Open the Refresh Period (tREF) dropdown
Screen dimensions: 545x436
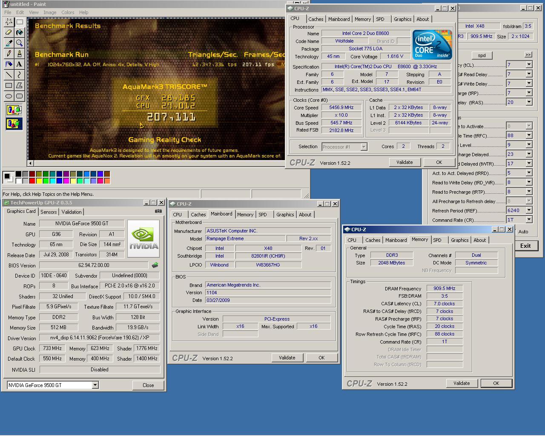point(529,210)
